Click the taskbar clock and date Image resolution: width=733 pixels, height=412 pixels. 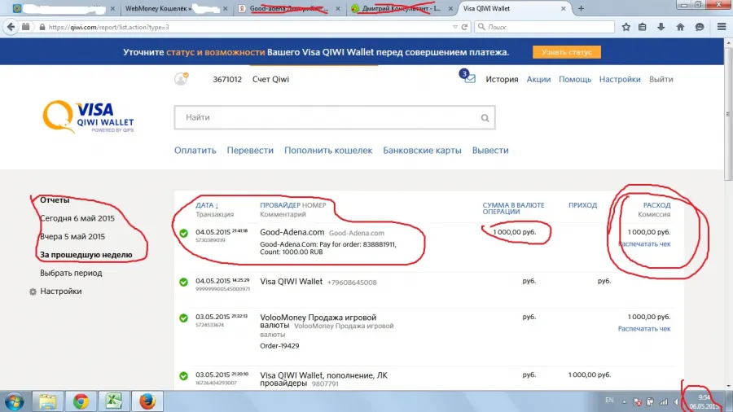coord(704,401)
